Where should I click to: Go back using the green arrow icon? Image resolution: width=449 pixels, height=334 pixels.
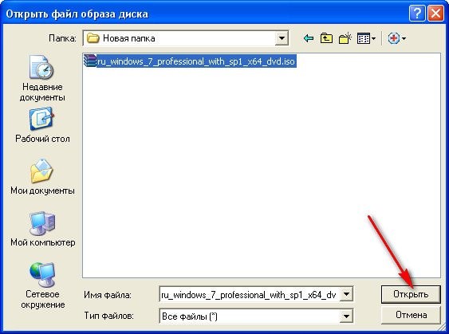[309, 38]
